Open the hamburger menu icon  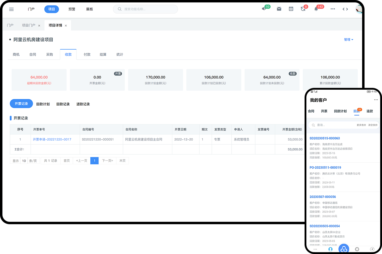(x=11, y=9)
